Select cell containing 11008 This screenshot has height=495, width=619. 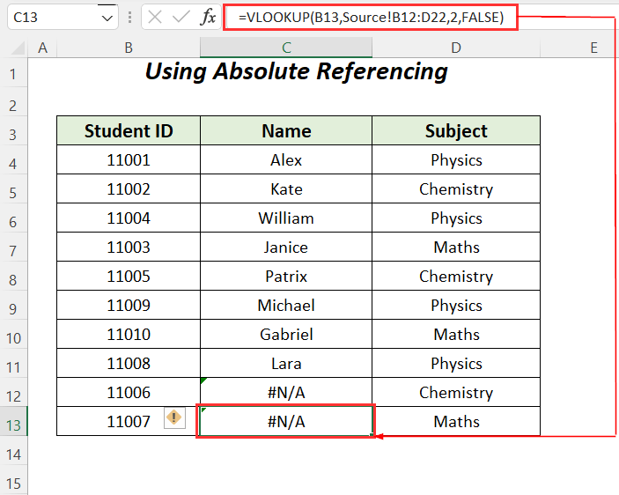tap(129, 363)
